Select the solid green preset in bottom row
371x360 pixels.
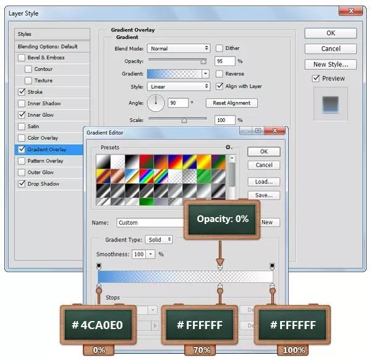[147, 202]
